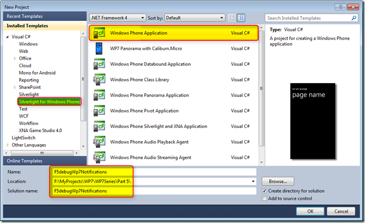Expand the SharePoint tree node
The width and height of the screenshot is (365, 223).
[15, 87]
